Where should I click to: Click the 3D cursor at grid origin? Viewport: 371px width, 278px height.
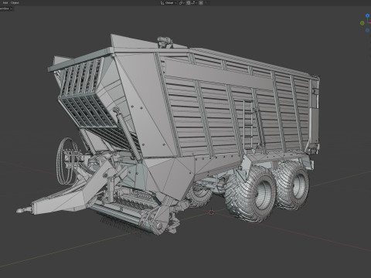tap(211, 212)
